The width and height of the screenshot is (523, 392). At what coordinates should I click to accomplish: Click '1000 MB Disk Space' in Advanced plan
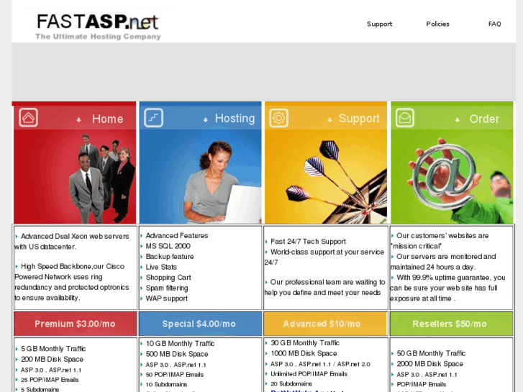click(x=304, y=353)
